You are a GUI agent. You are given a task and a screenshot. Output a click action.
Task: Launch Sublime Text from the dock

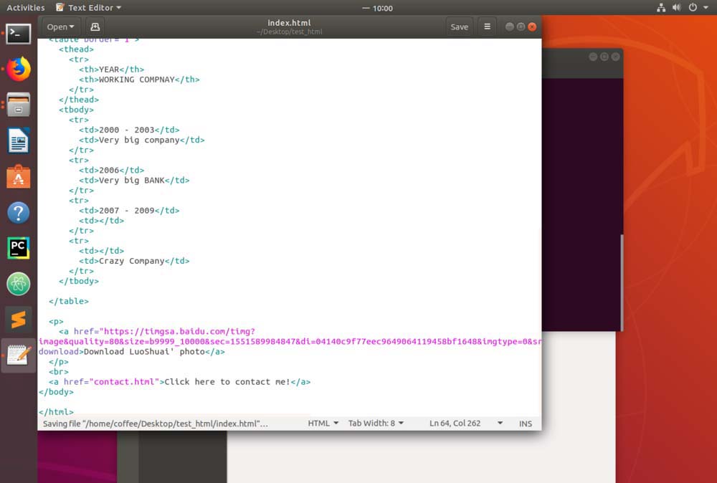point(19,320)
